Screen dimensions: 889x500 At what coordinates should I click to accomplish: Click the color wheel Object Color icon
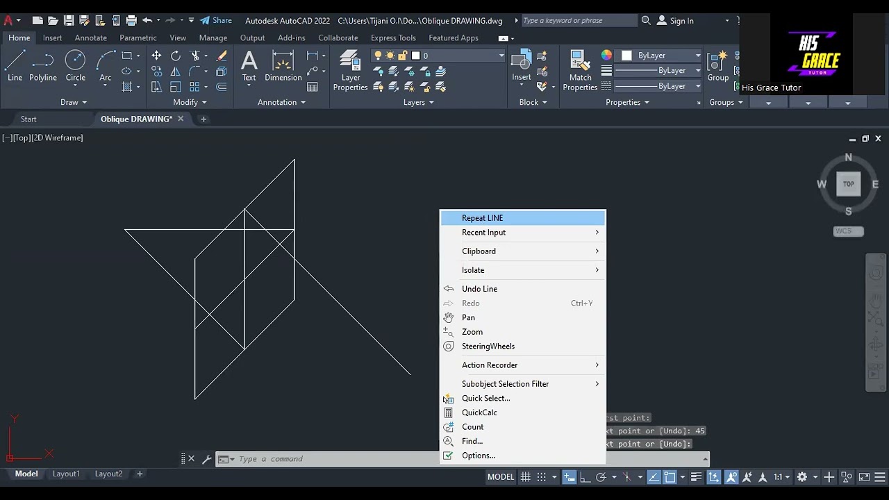tap(606, 56)
